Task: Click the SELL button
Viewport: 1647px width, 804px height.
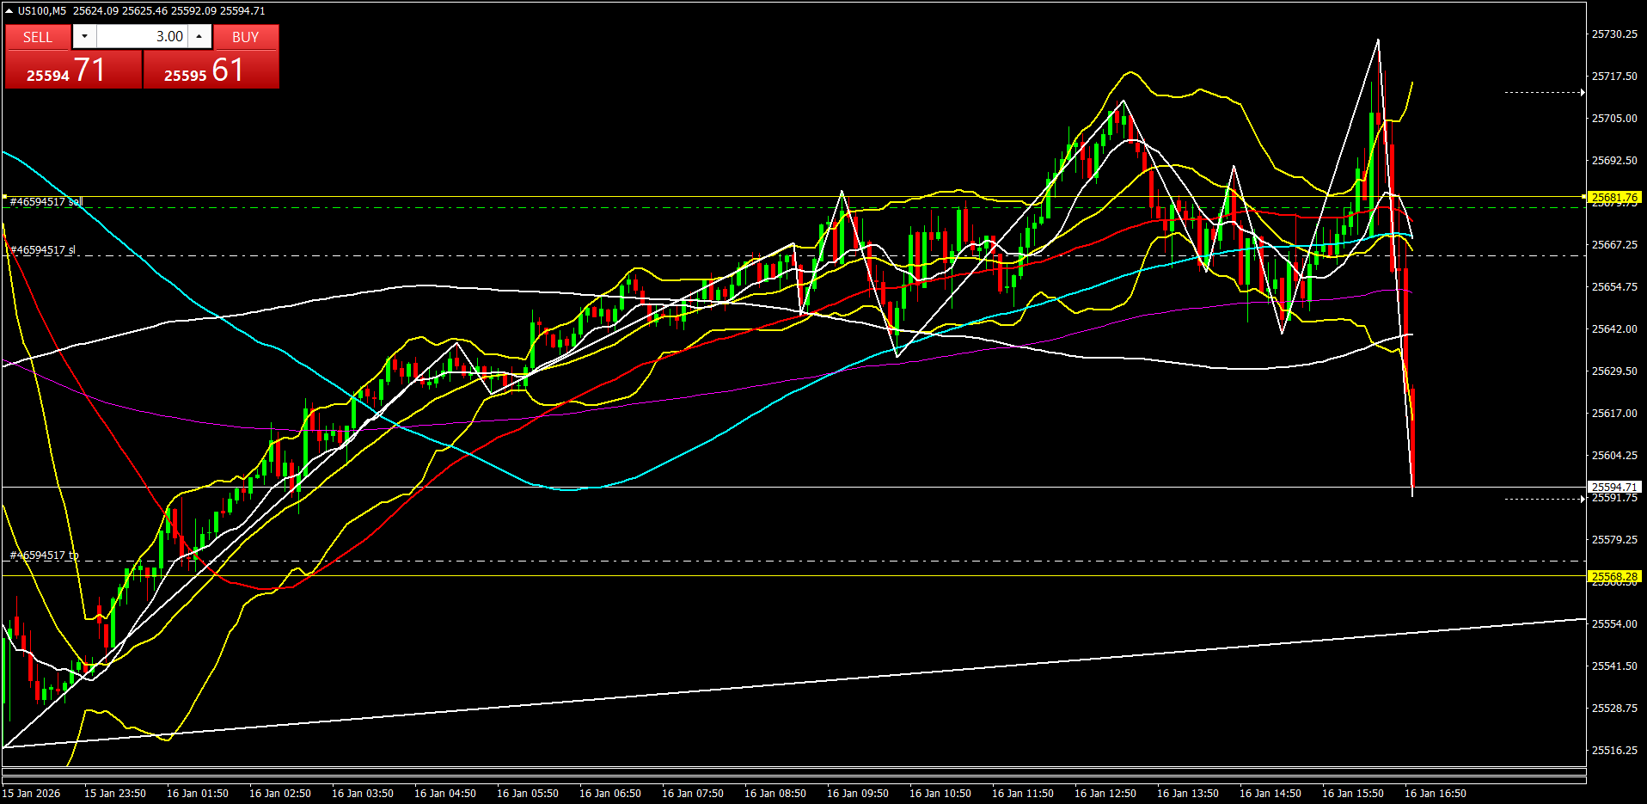Action: [38, 37]
